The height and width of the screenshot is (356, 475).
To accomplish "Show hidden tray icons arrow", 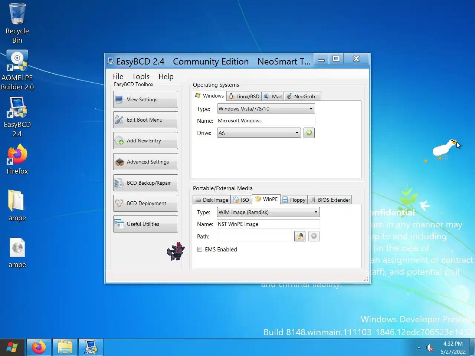I will point(419,348).
